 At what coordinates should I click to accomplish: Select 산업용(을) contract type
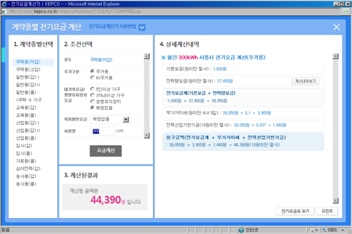click(x=26, y=138)
